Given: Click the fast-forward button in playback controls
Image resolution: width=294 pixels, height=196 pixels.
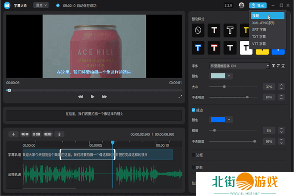Looking at the screenshot, I should coord(103,97).
